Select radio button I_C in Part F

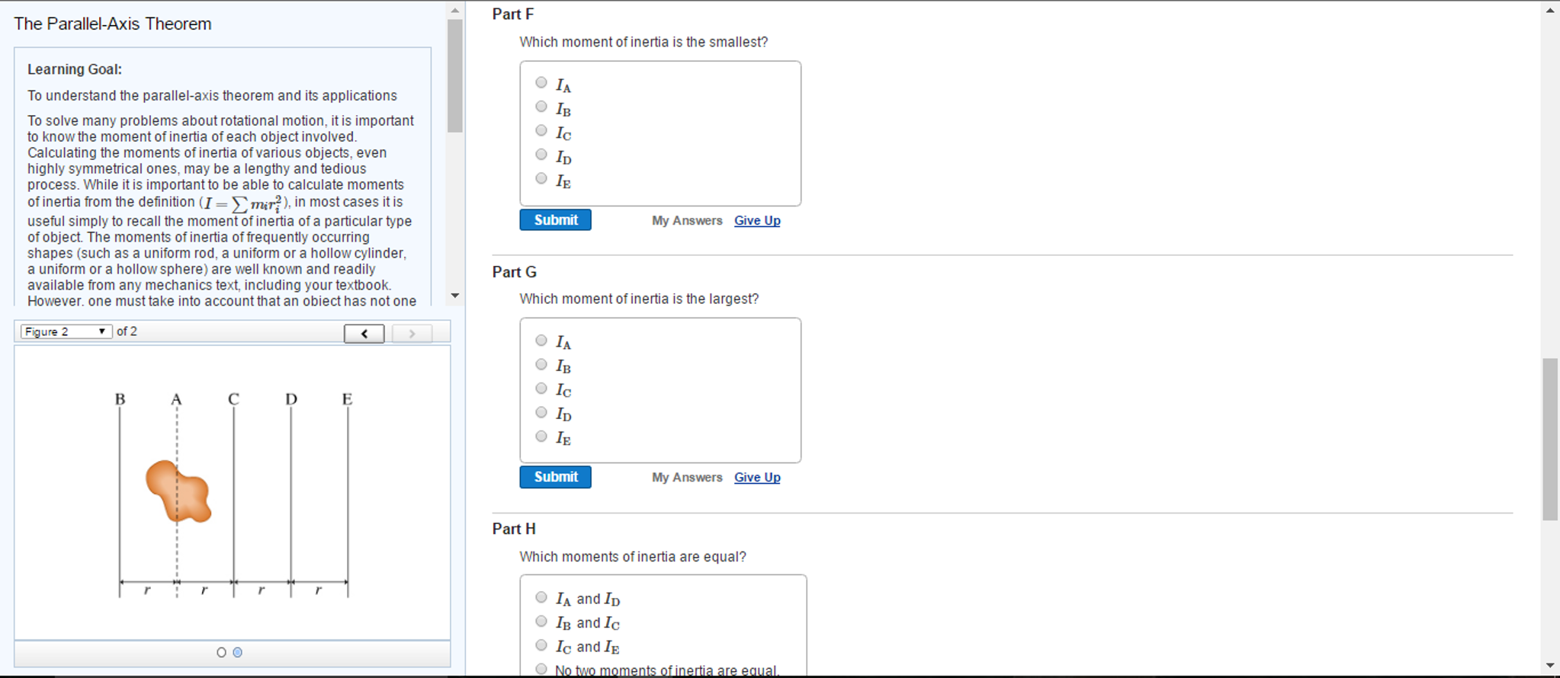[541, 130]
